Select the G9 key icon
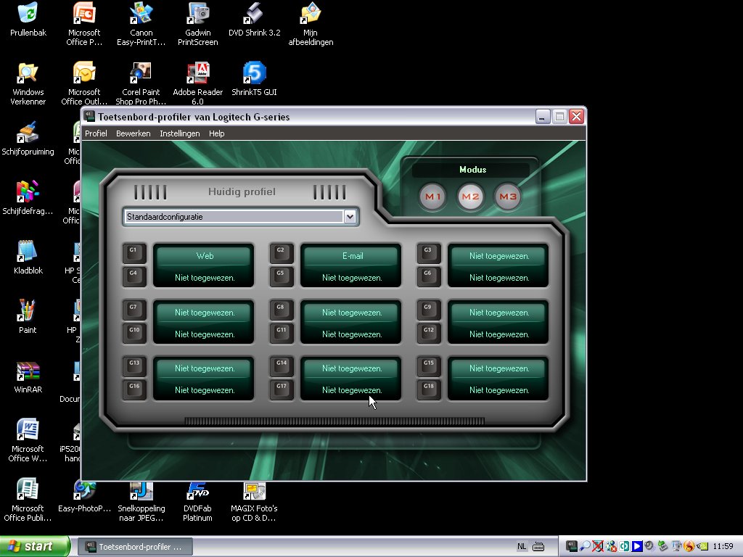The image size is (743, 557). point(428,310)
